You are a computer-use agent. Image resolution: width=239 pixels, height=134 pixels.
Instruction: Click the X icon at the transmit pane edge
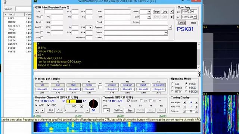(x=199, y=73)
